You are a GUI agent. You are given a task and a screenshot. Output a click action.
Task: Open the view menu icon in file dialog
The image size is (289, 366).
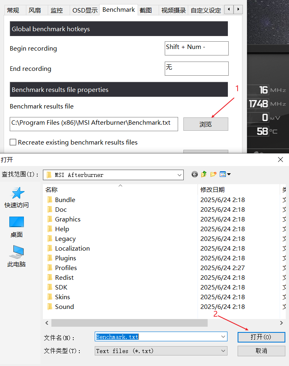(223, 174)
